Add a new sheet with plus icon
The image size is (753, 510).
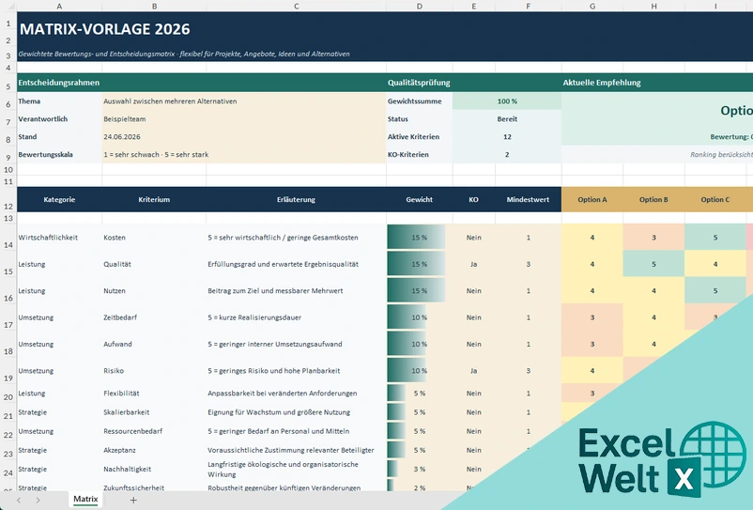tap(133, 500)
